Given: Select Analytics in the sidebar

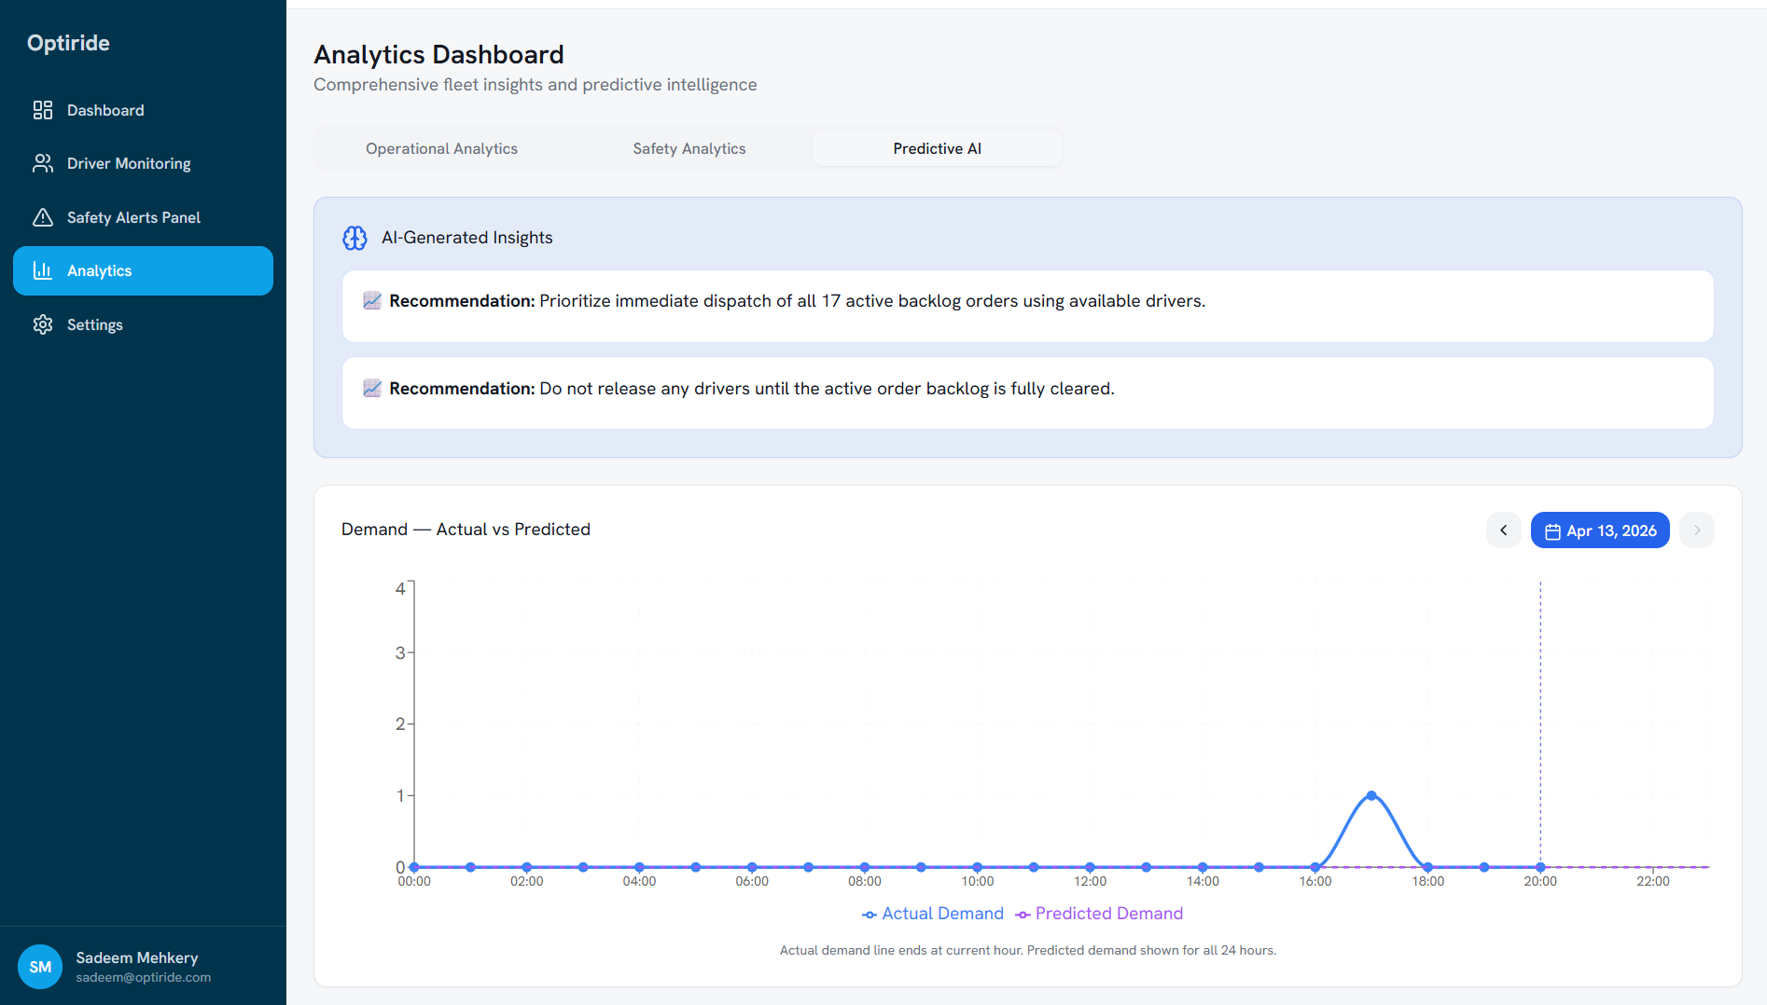Looking at the screenshot, I should tap(143, 270).
